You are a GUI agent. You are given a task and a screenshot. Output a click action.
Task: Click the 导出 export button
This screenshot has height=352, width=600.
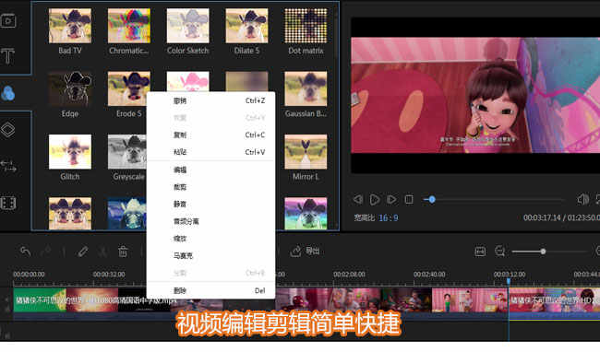tap(306, 251)
